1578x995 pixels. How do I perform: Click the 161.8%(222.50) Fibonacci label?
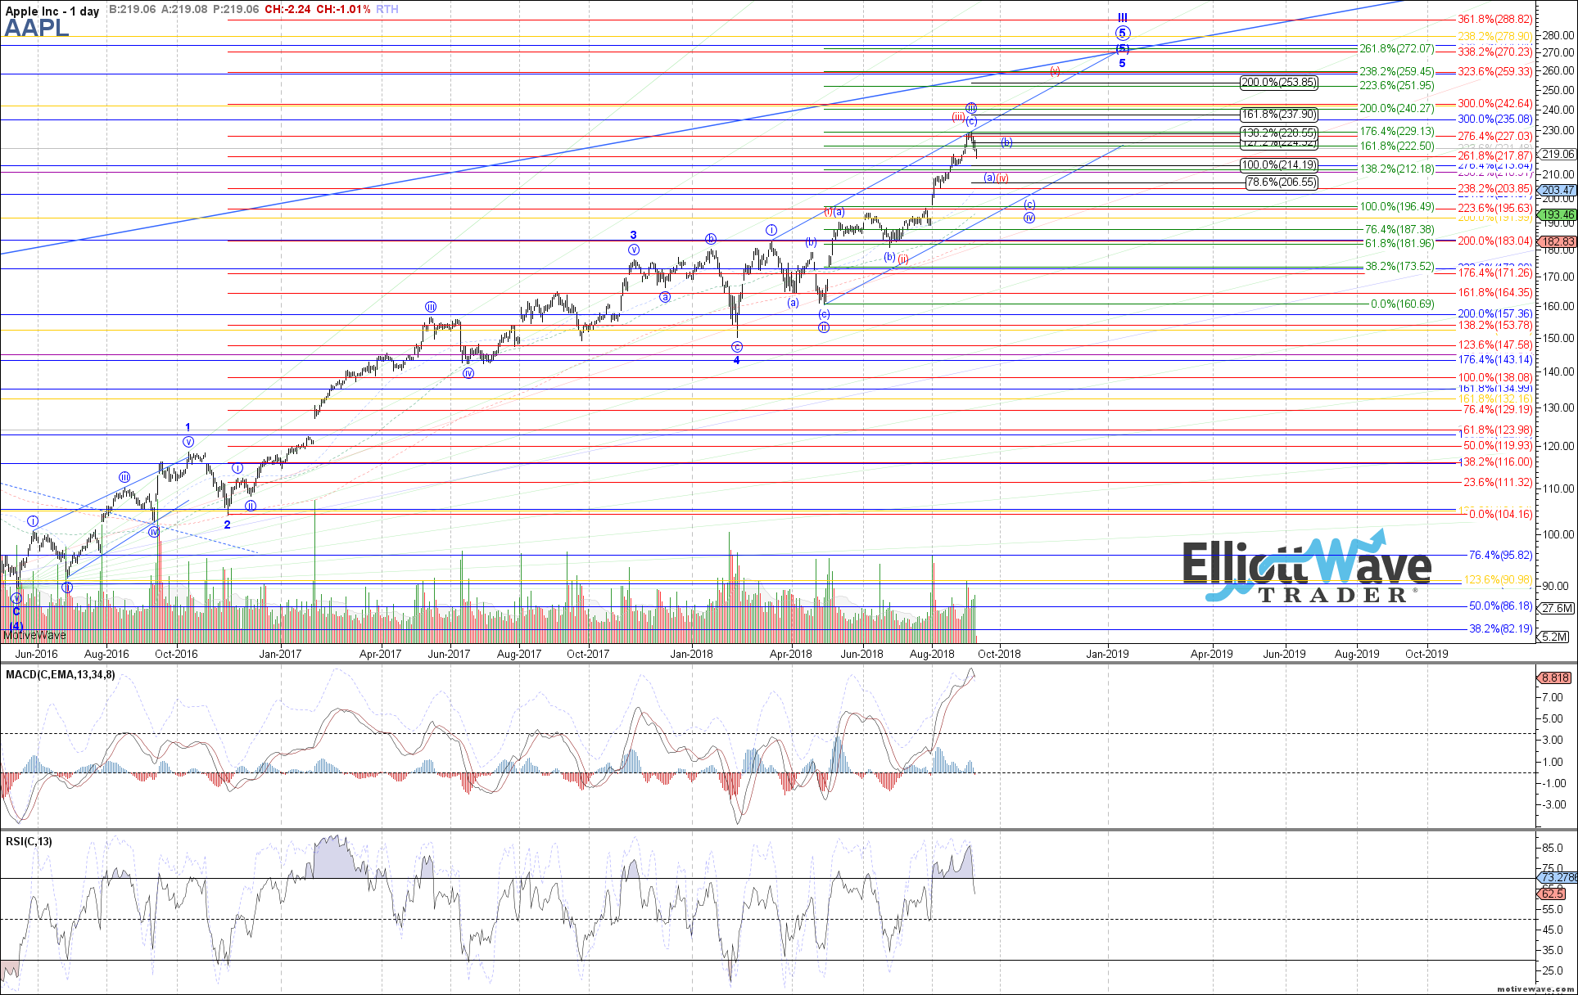click(x=1397, y=146)
